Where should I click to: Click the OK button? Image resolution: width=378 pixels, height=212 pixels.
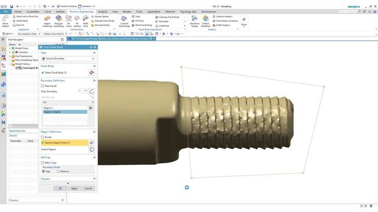pyautogui.click(x=60, y=188)
